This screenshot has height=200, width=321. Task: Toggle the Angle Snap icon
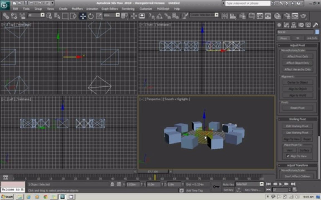[159, 16]
